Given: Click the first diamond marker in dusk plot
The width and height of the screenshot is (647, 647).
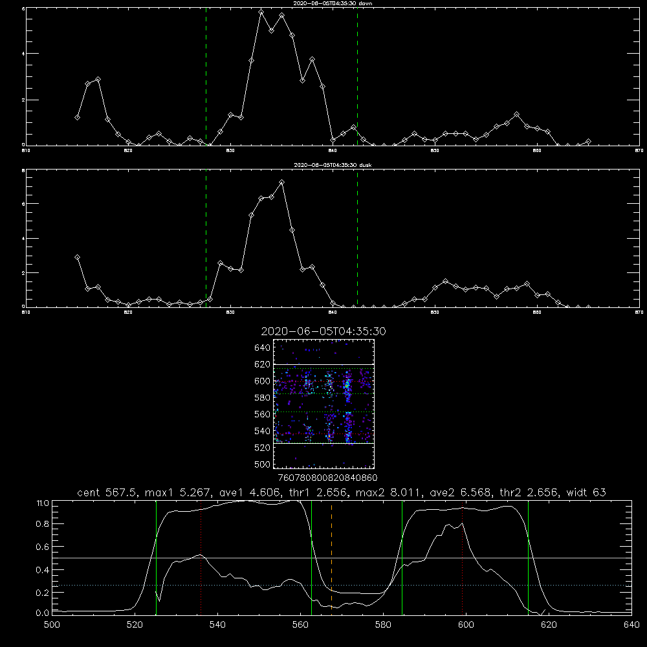Looking at the screenshot, I should [77, 257].
